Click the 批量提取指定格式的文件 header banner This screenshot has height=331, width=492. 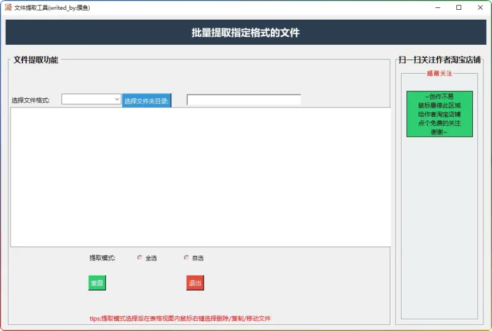click(x=246, y=33)
